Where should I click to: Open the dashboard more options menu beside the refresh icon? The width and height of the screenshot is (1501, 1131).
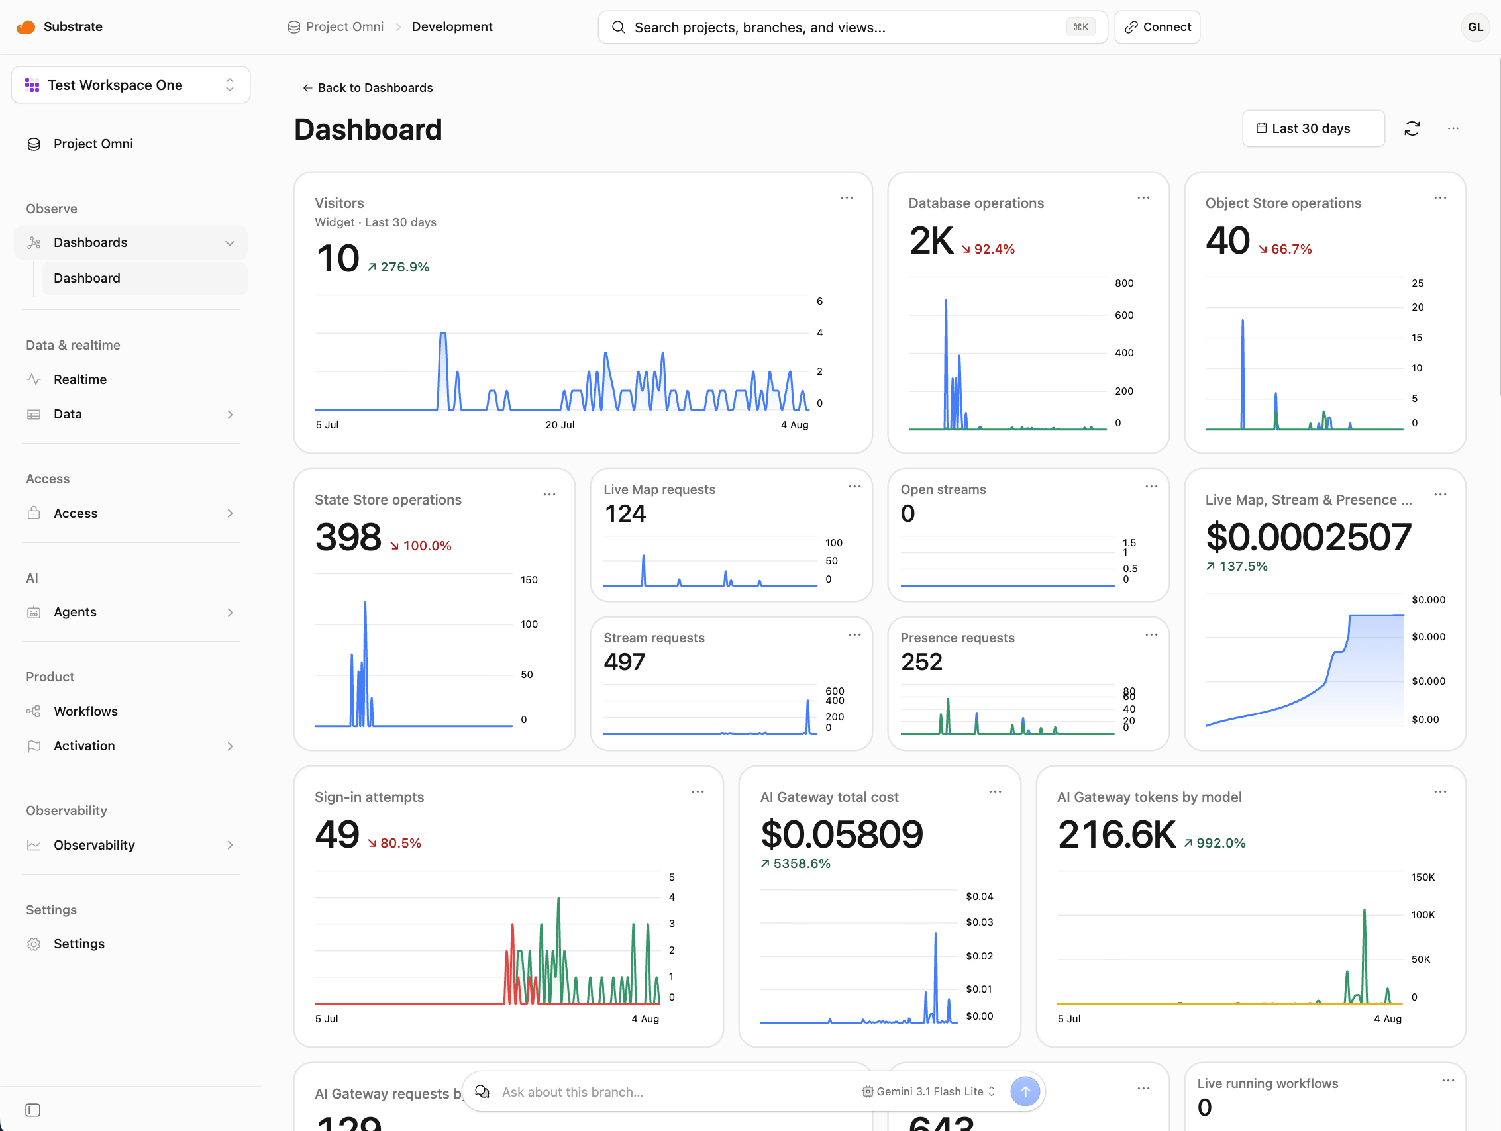click(1453, 128)
